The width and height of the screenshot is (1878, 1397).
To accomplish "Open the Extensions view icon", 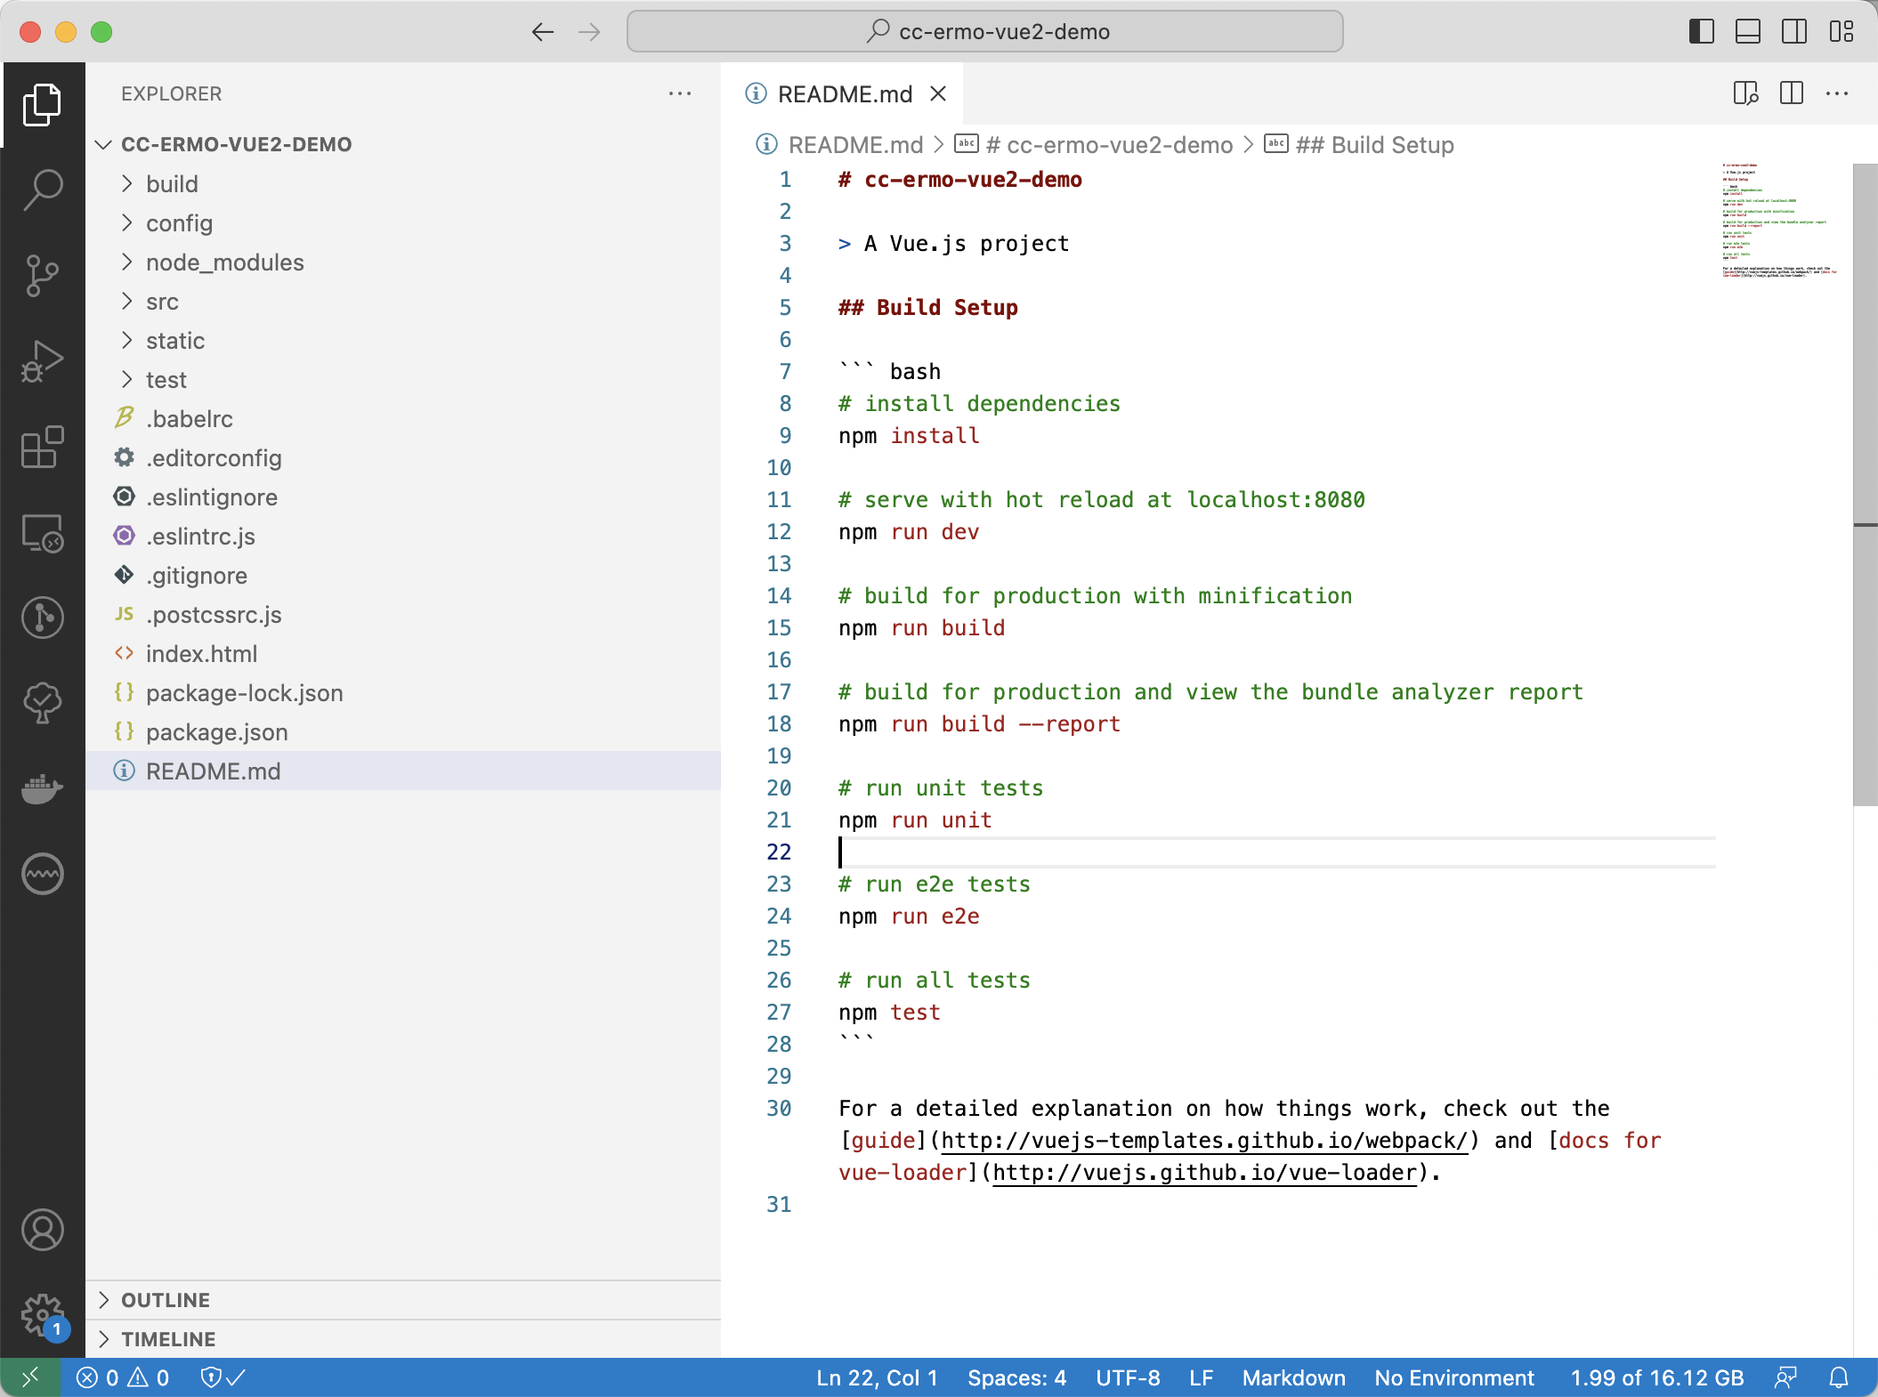I will tap(43, 447).
